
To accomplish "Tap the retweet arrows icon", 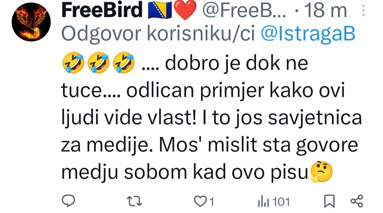I will pyautogui.click(x=134, y=201).
